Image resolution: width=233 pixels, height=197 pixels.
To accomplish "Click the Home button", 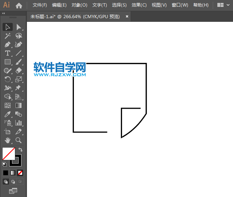I will (x=19, y=5).
